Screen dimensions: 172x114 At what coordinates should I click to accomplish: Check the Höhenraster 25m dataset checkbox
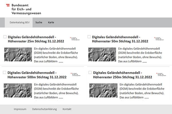[x=5, y=37]
